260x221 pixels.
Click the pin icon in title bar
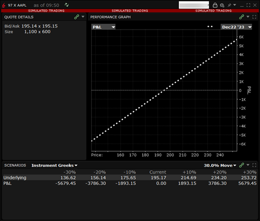pyautogui.click(x=229, y=5)
